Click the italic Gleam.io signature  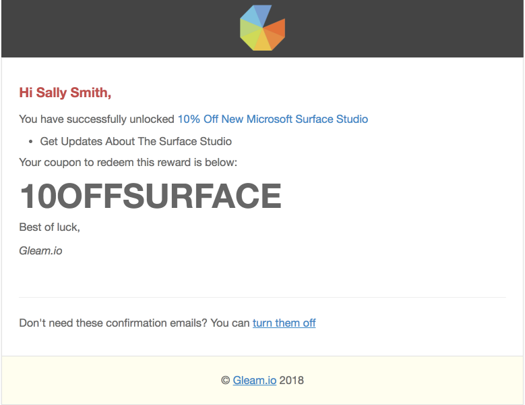click(40, 251)
